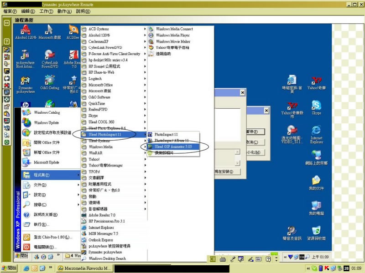Choose PhotoImpact 11 from the submenu

click(173, 134)
